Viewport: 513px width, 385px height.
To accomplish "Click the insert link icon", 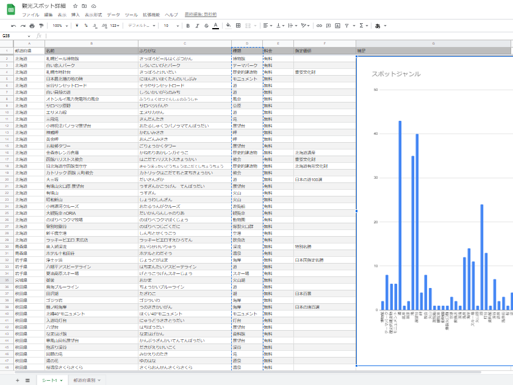I will 319,26.
